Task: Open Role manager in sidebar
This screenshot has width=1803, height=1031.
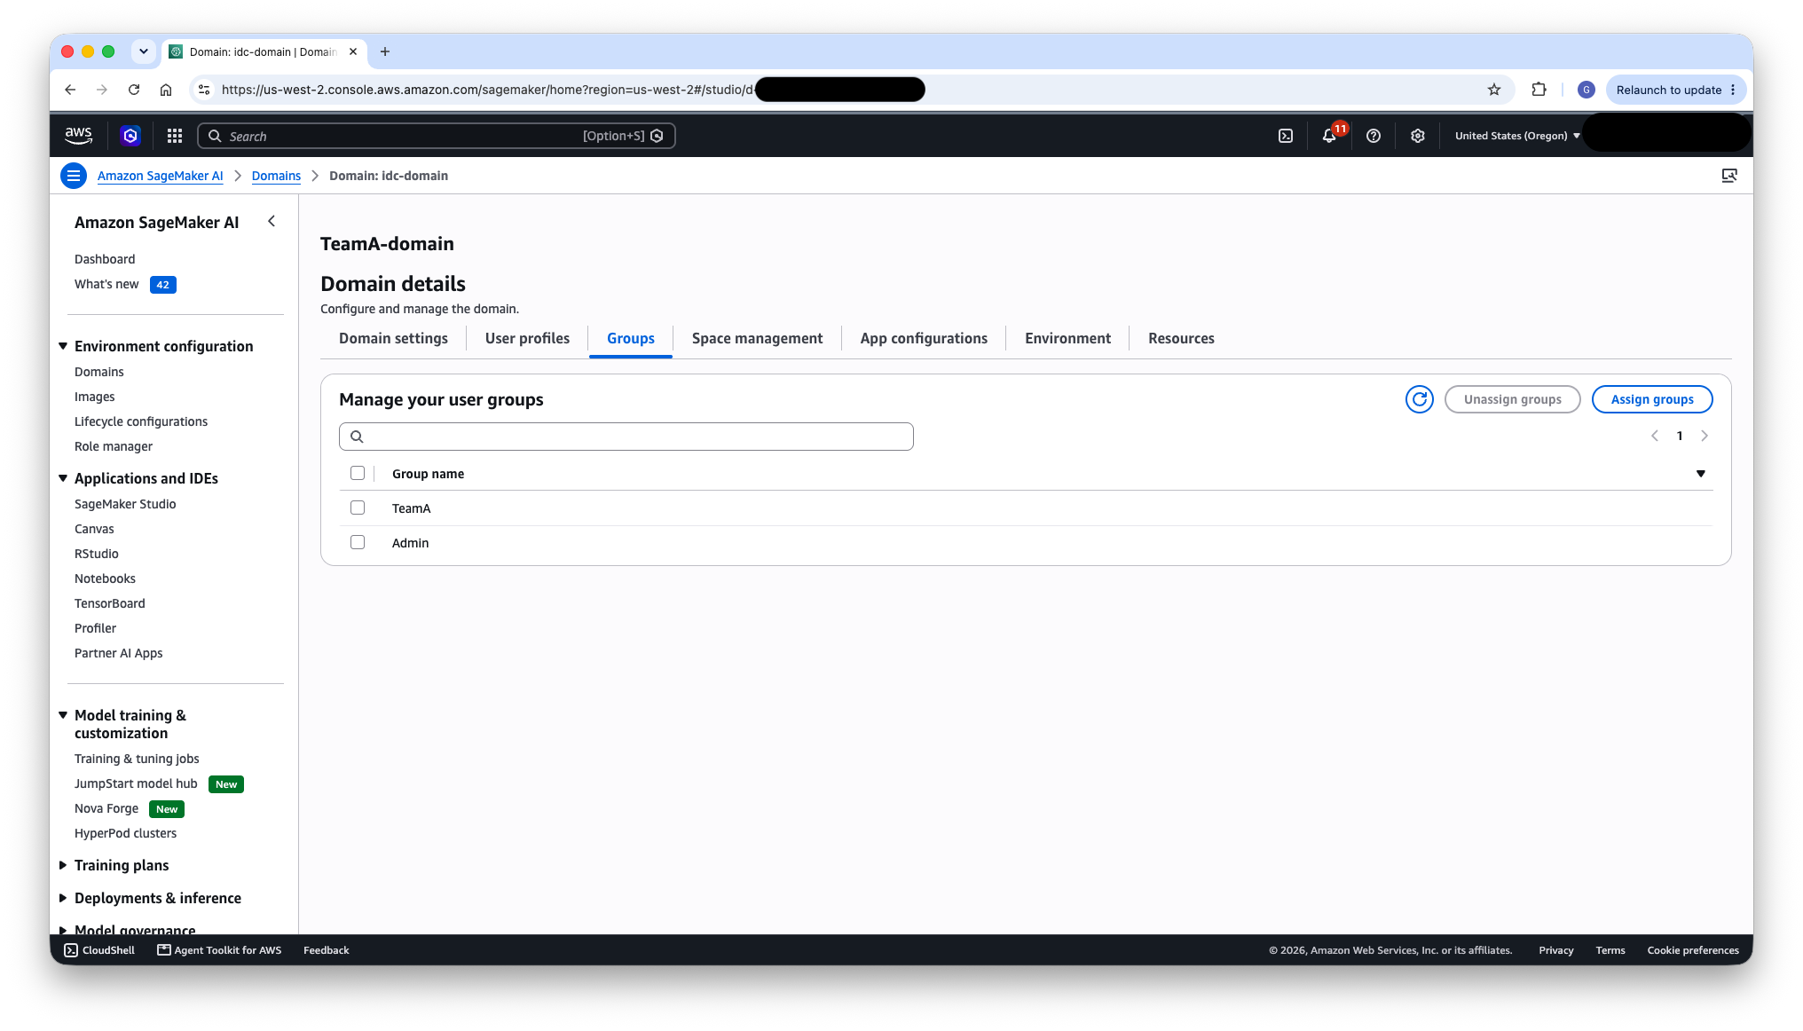Action: click(114, 446)
